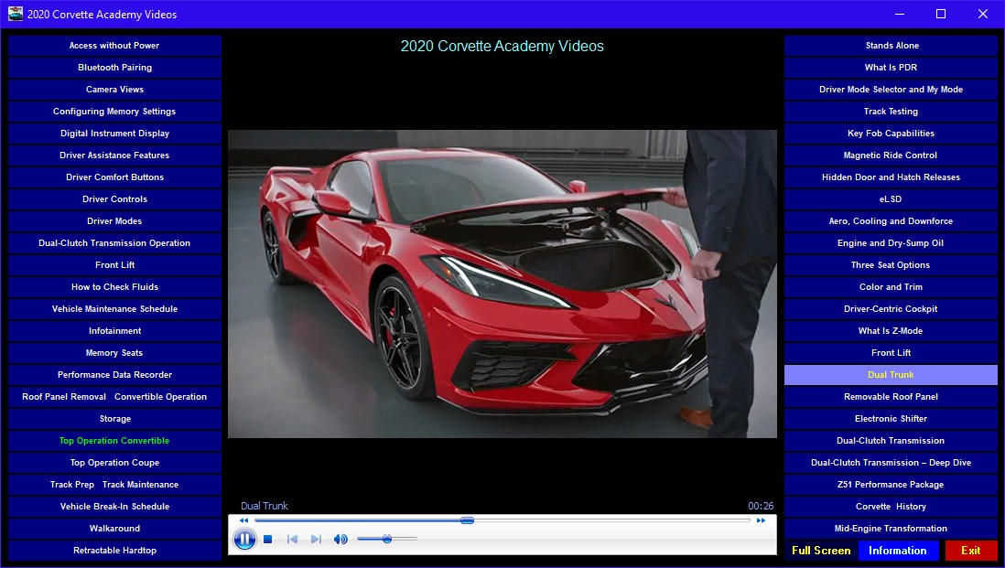The height and width of the screenshot is (568, 1005).
Task: Select the Bluetooth Pairing video
Action: (114, 68)
